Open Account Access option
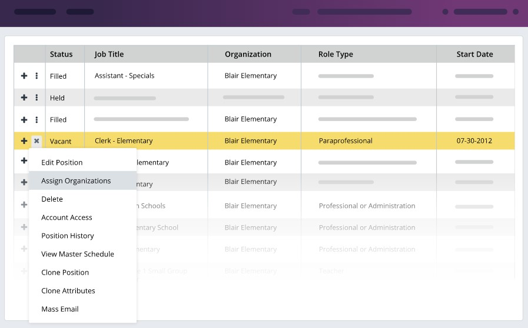 tap(67, 217)
